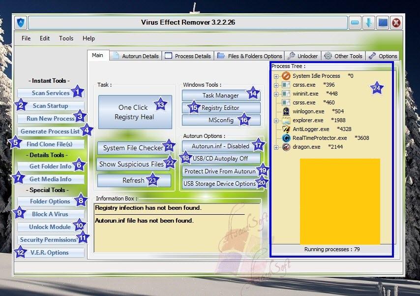
Task: Click the dragon.exe process icon
Action: click(286, 147)
